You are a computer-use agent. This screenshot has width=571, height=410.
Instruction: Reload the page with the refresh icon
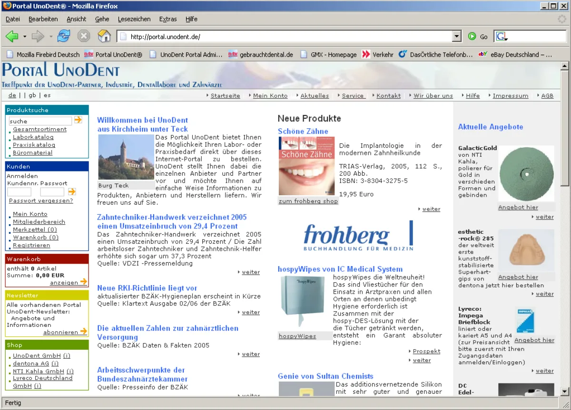point(63,36)
